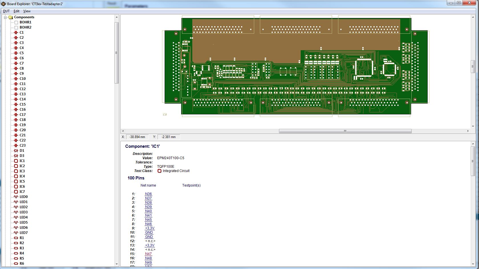Collapse the Components tree node
This screenshot has height=269, width=479.
(5, 17)
